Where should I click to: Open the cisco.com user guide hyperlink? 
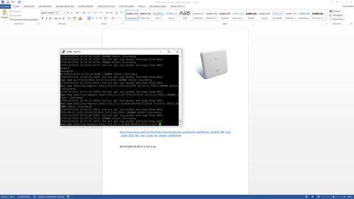[x=175, y=134]
